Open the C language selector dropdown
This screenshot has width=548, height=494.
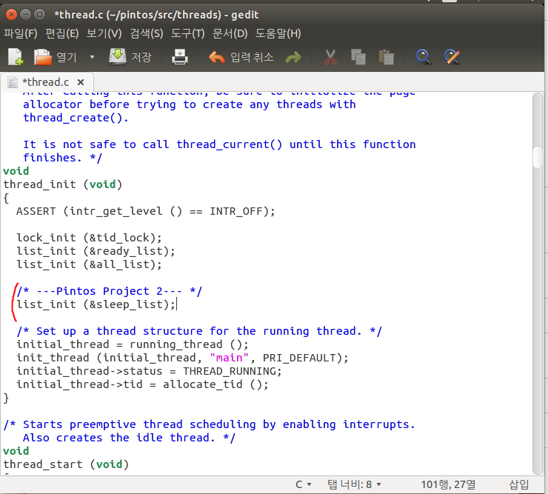304,484
